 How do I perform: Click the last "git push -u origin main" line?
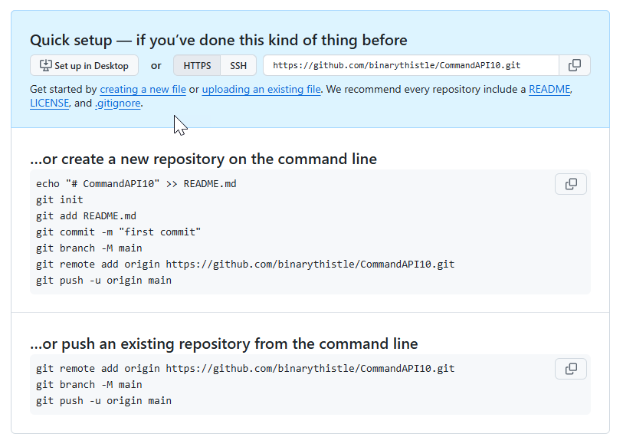coord(103,401)
